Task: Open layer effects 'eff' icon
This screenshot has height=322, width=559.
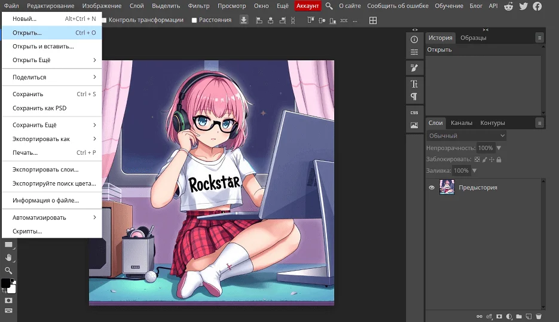Action: pos(488,316)
